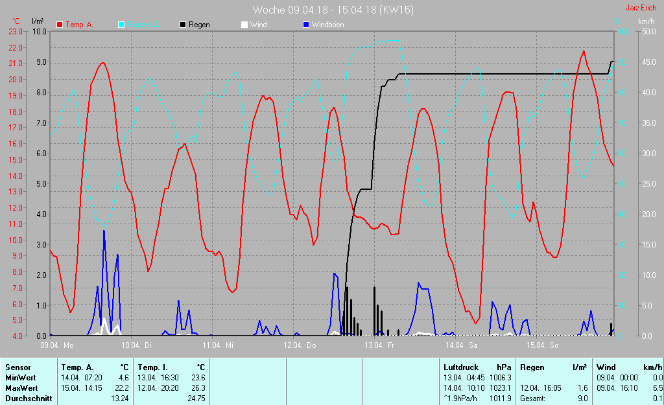Click the chart title 'Woche 09.04.18 - 15.04.18 (KW15)'
The width and height of the screenshot is (664, 405).
pos(333,10)
